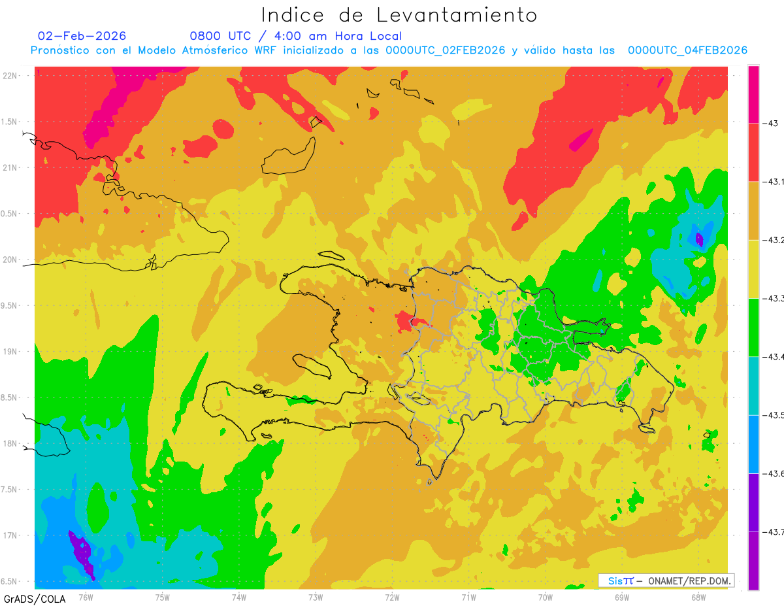Select red legend swatch between -43 and -43.1
Image resolution: width=784 pixels, height=606 pixels.
pyautogui.click(x=753, y=152)
